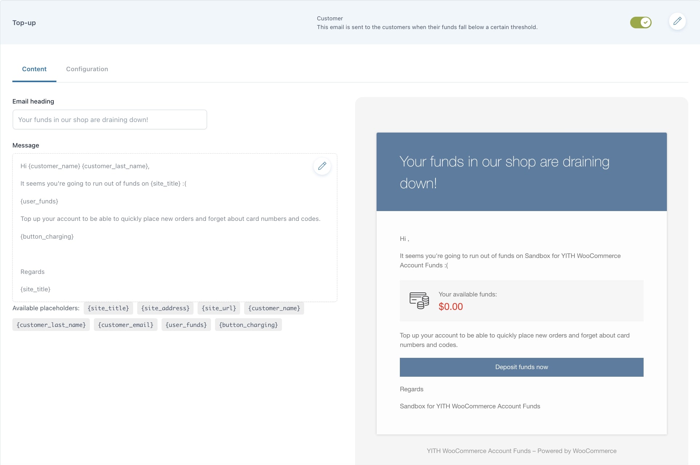Click the {site_address} placeholder chip

coord(165,308)
